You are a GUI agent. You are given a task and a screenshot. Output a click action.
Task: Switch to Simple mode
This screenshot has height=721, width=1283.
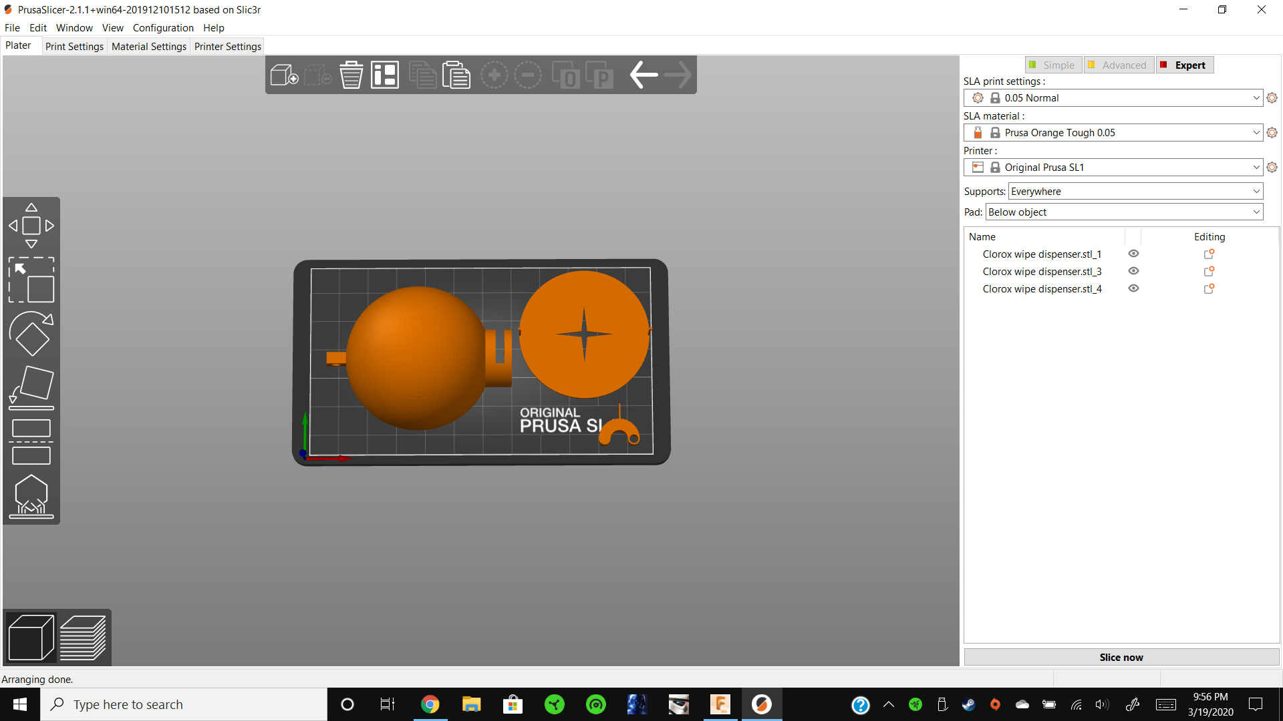coord(1053,65)
